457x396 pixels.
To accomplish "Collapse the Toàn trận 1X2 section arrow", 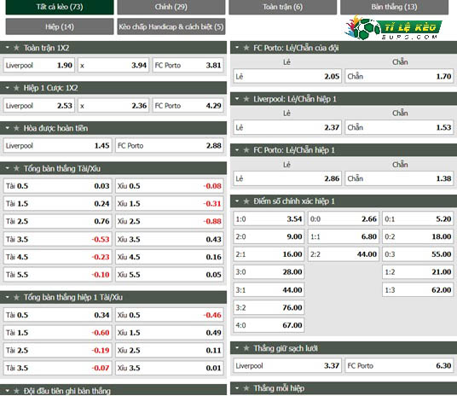I will tap(8, 47).
